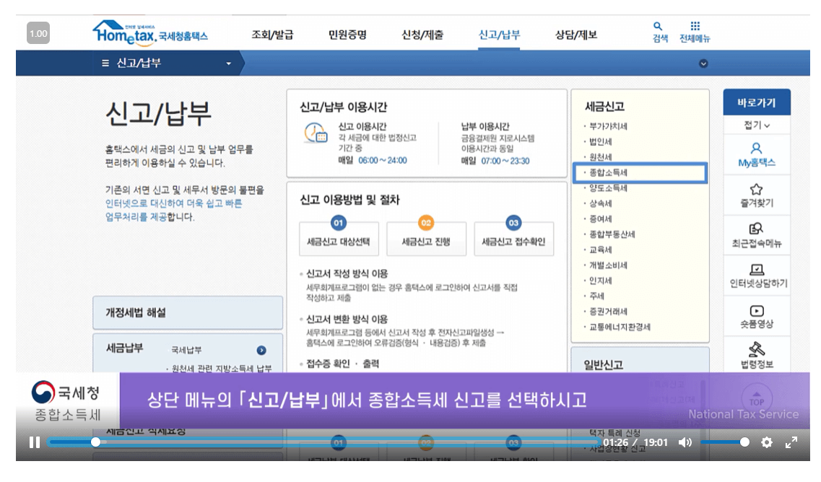Select 양도소득세 in 세금신고 list
This screenshot has height=482, width=821.
[608, 188]
